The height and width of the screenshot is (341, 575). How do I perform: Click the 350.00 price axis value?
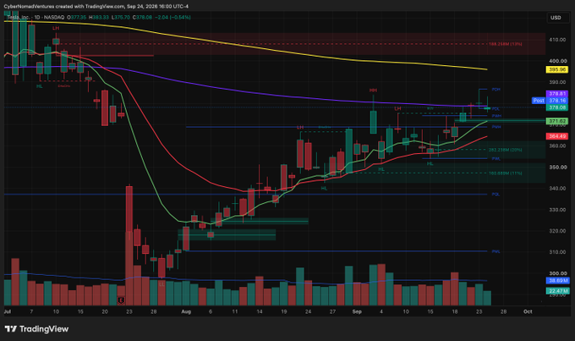coord(557,167)
